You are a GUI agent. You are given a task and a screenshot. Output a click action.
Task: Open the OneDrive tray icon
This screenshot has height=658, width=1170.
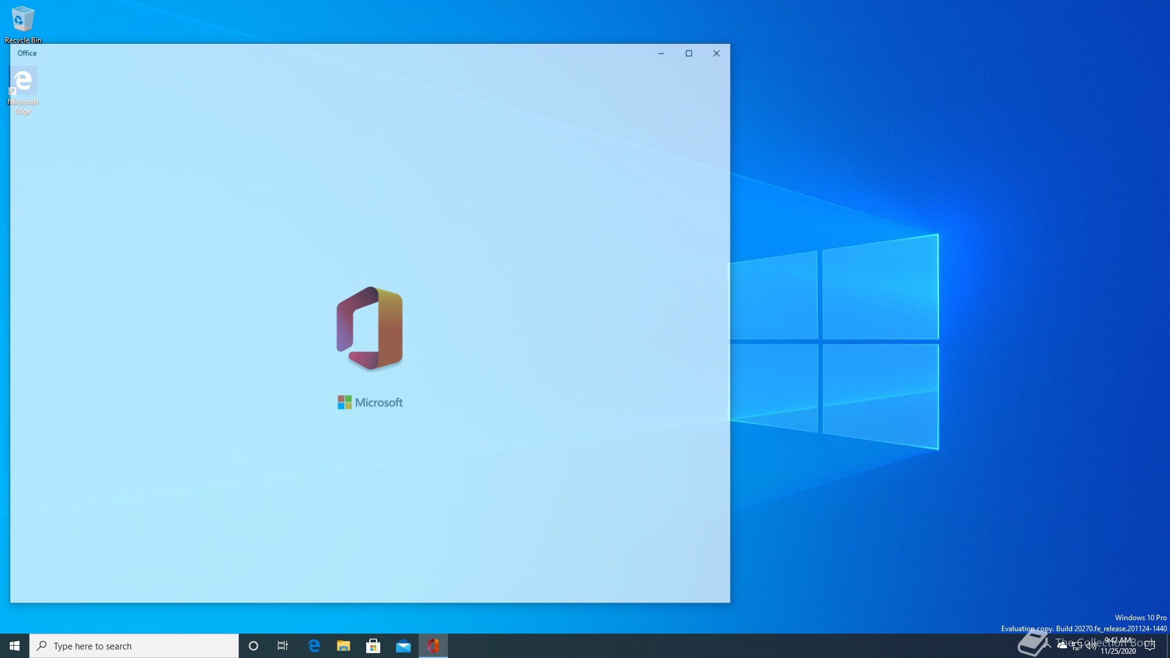(x=1062, y=646)
